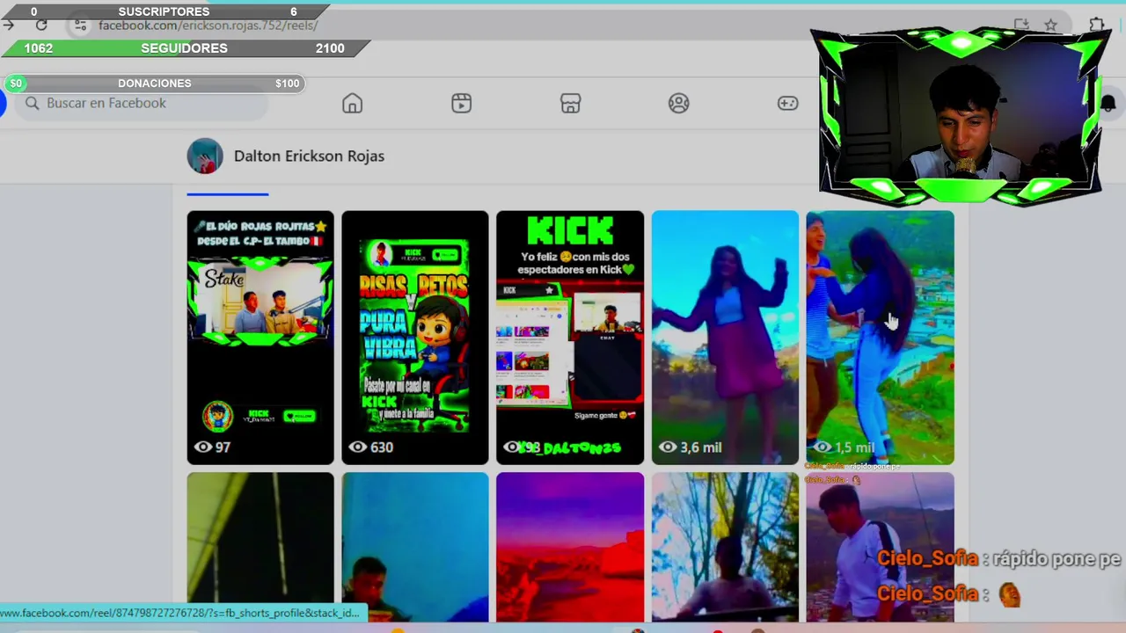Go forward with browser arrow
This screenshot has width=1126, height=633.
coord(8,25)
